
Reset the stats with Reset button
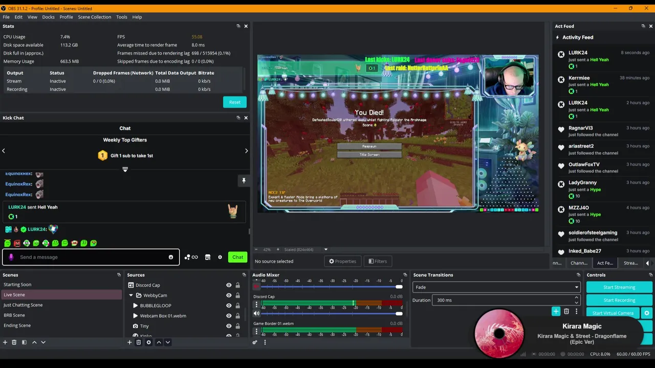click(x=234, y=102)
